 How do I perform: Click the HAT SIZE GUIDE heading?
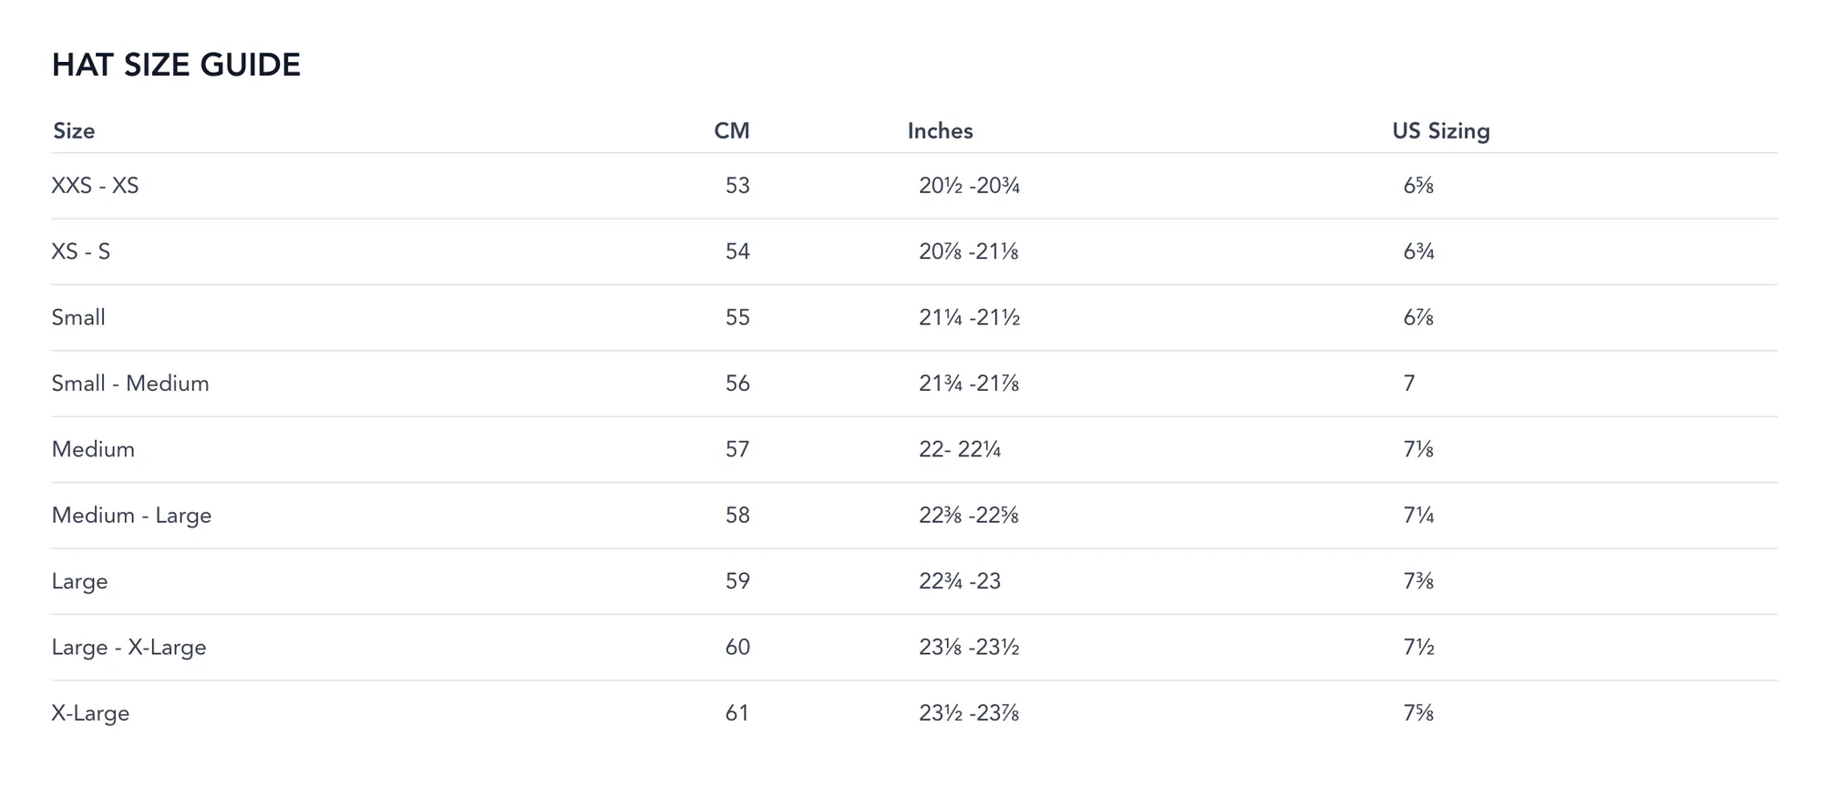[x=176, y=65]
